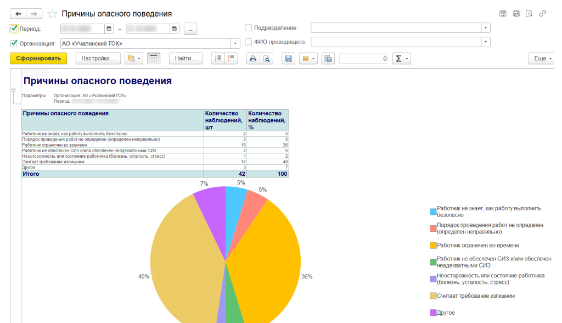Uncheck the Период checkbox
562x323 pixels.
coord(14,29)
